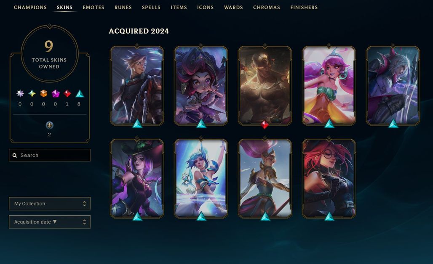Expand the Acquisition date sort dropdown
This screenshot has width=433, height=264.
point(50,222)
